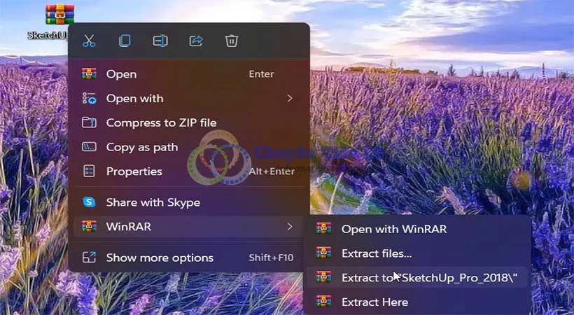Image resolution: width=574 pixels, height=315 pixels.
Task: Expand the Open with submenu arrow
Action: click(290, 99)
